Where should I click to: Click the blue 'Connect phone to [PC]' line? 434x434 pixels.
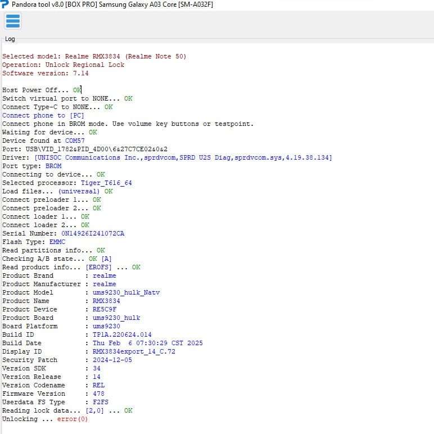click(43, 115)
